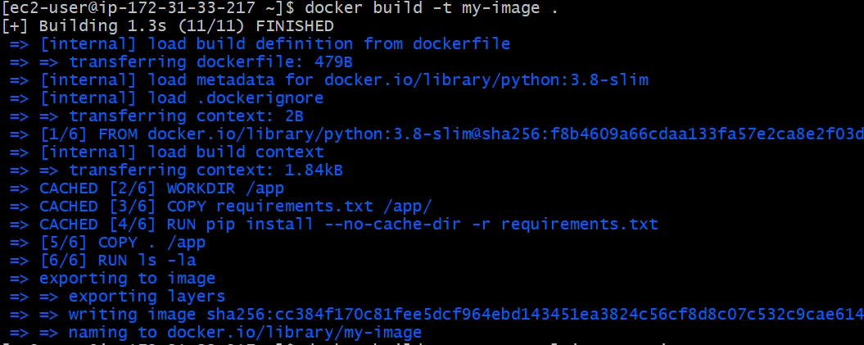Click the Building FINISHED status line
This screenshot has height=345, width=864.
point(168,26)
